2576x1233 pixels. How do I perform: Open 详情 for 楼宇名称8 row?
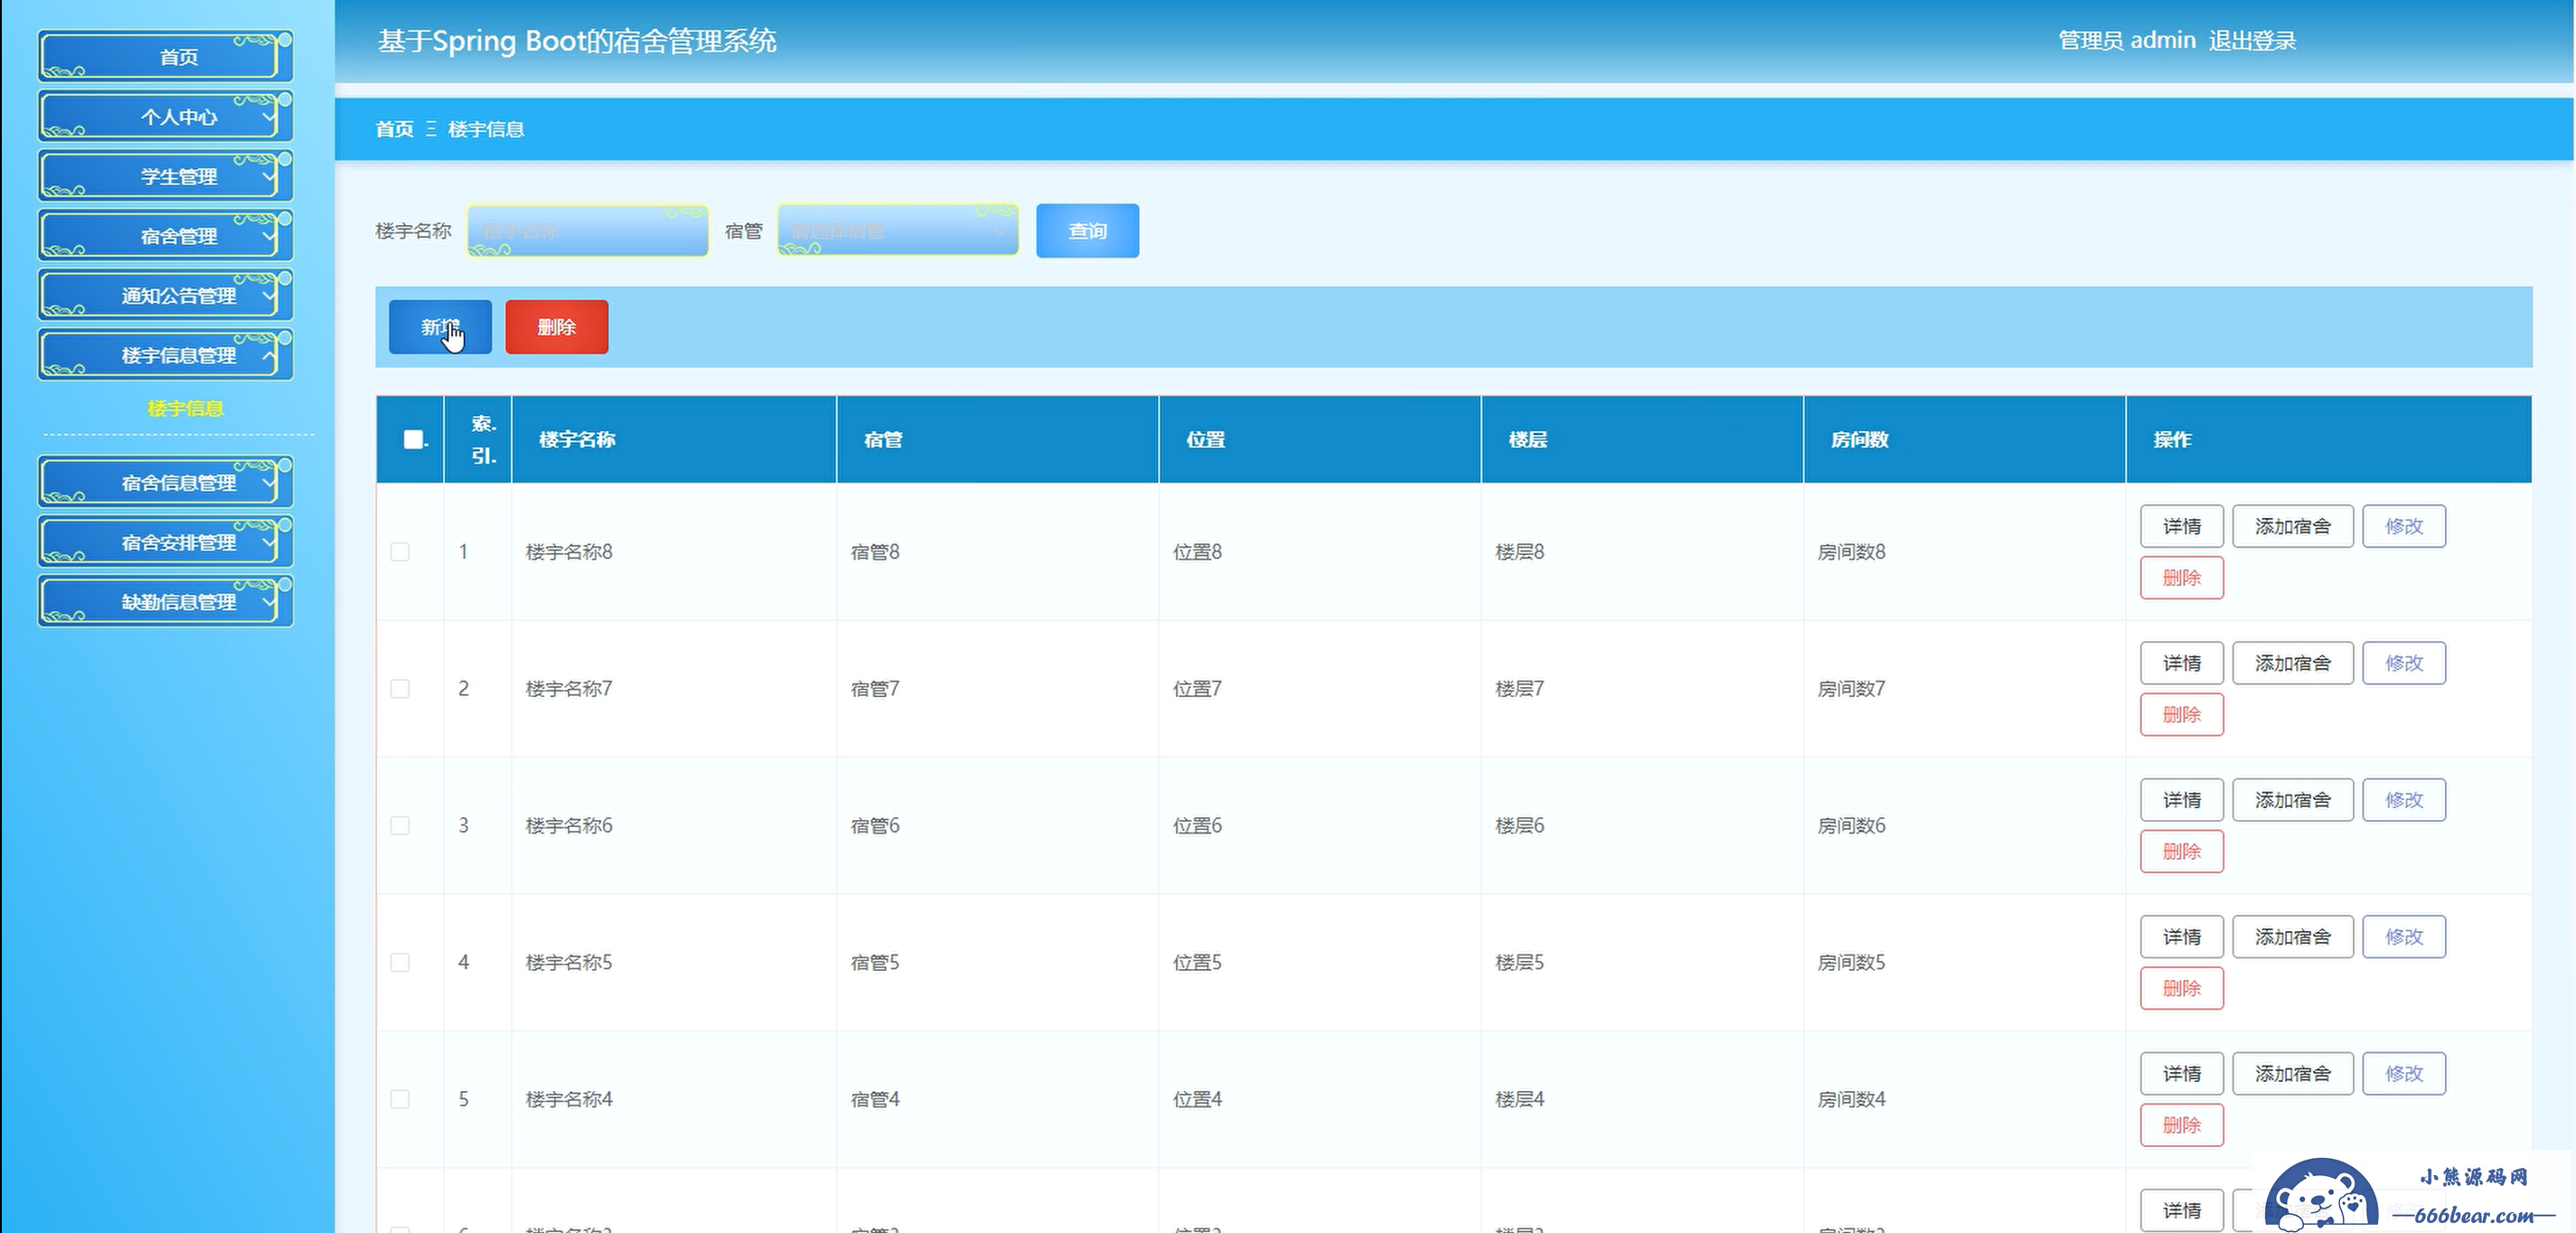tap(2182, 526)
